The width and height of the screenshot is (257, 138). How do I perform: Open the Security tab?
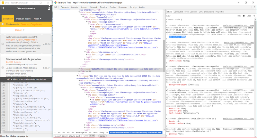133,7
